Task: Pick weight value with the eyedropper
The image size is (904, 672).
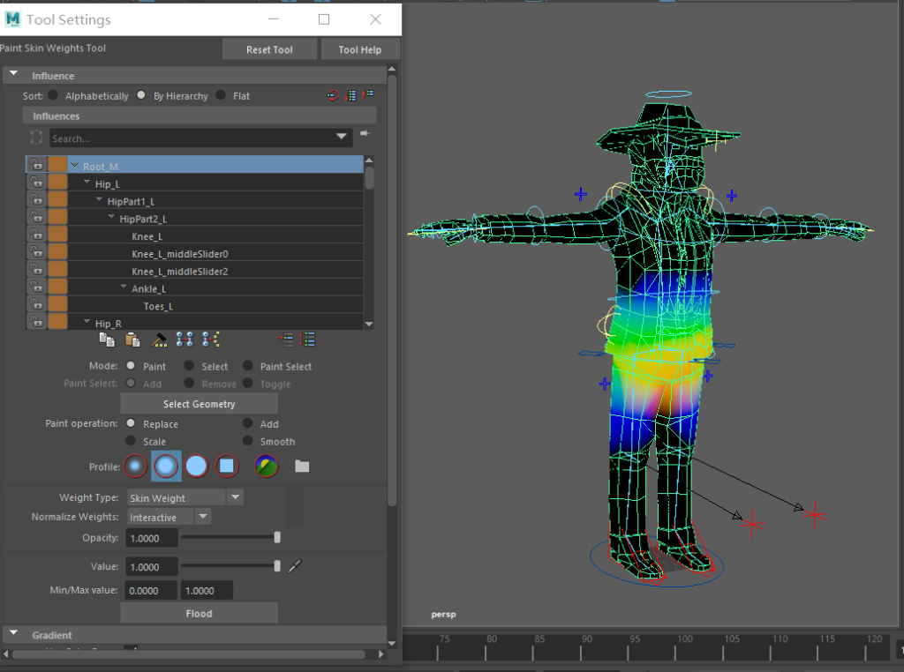Action: click(x=295, y=566)
